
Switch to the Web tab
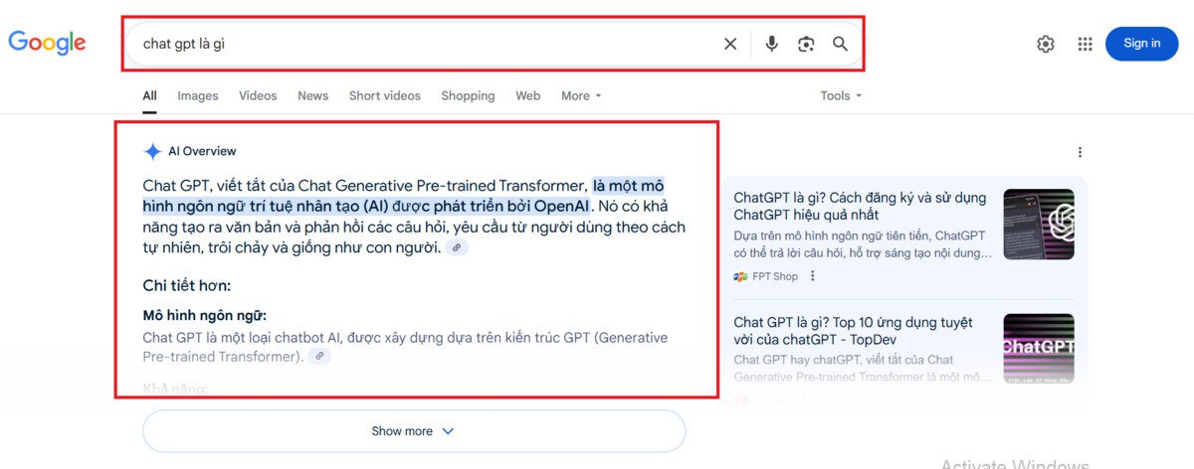pyautogui.click(x=527, y=95)
